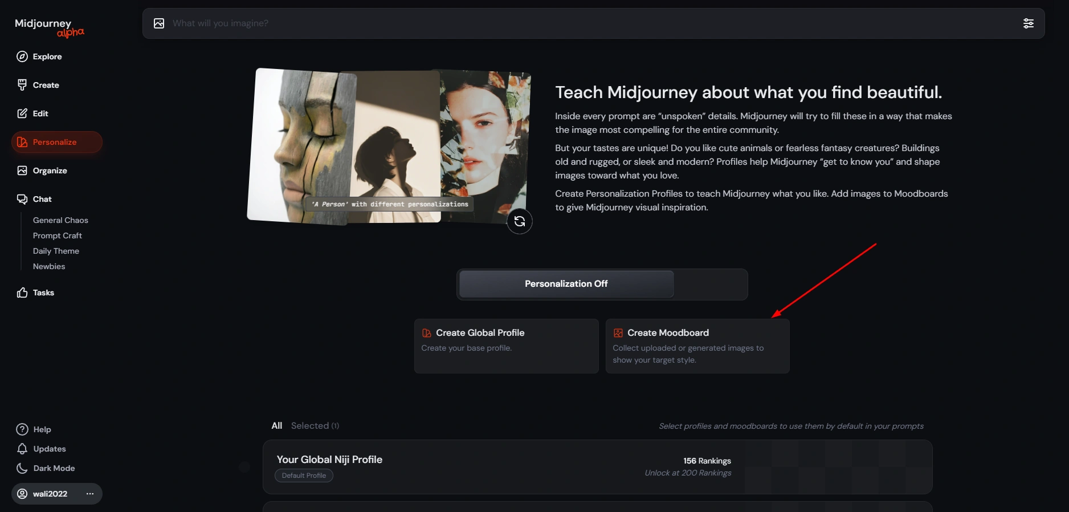Open prompt settings sliders icon
1069x512 pixels.
[x=1029, y=23]
